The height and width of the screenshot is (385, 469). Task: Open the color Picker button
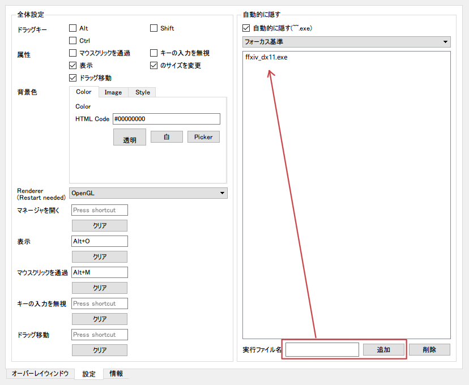point(203,137)
